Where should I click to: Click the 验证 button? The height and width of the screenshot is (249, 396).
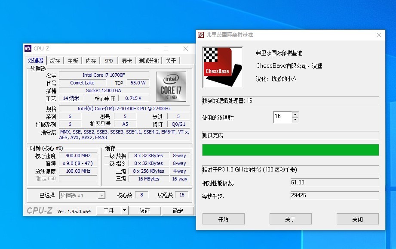click(145, 211)
